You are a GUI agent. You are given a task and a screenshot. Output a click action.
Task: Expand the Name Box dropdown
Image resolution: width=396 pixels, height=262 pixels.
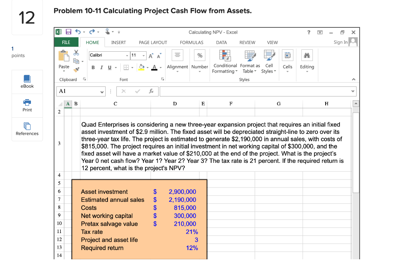(102, 91)
